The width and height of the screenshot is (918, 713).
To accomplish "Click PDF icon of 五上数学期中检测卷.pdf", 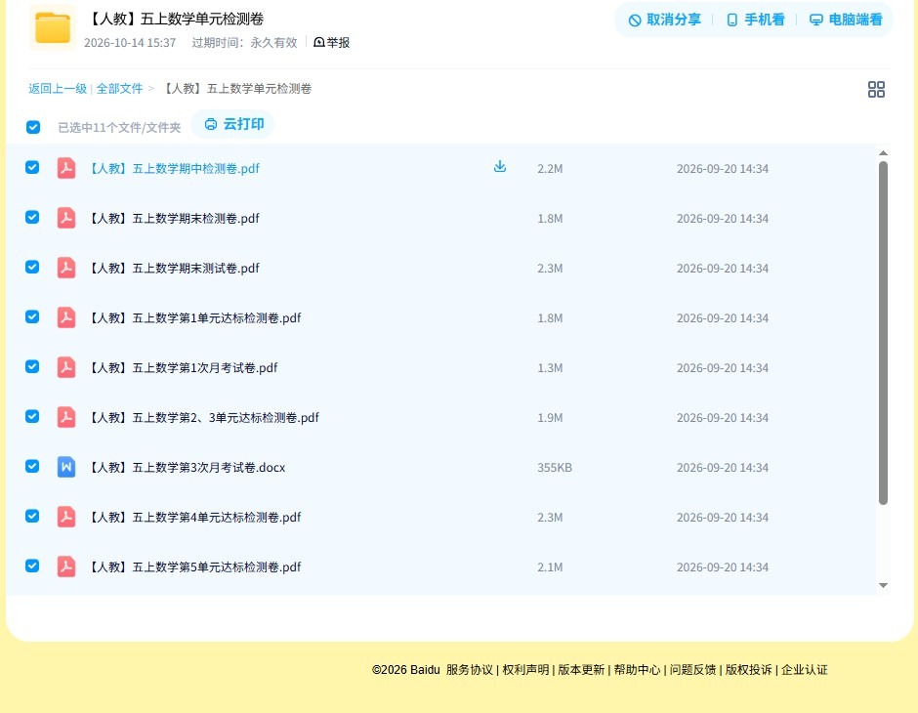I will [x=66, y=168].
